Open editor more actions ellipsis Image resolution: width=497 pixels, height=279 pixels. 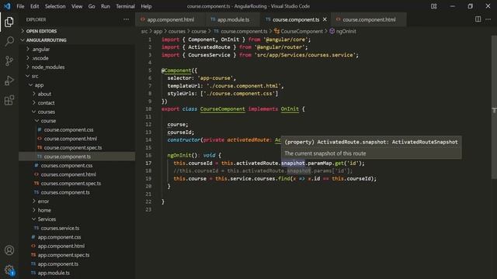[488, 19]
